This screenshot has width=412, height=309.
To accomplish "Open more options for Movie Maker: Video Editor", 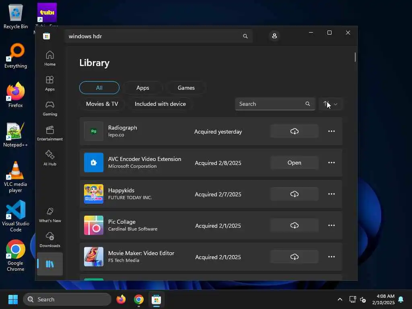I will point(332,257).
